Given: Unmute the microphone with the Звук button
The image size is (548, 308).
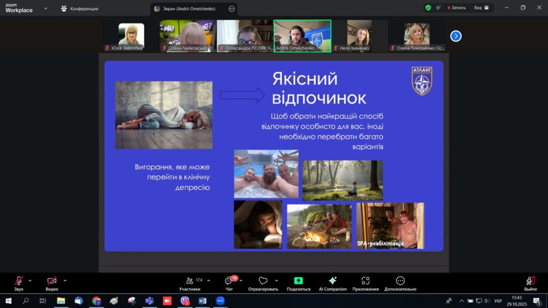Looking at the screenshot, I should 19,281.
